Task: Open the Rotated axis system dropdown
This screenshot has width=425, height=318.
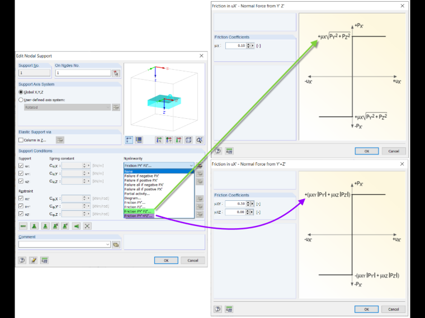Action: [67, 107]
